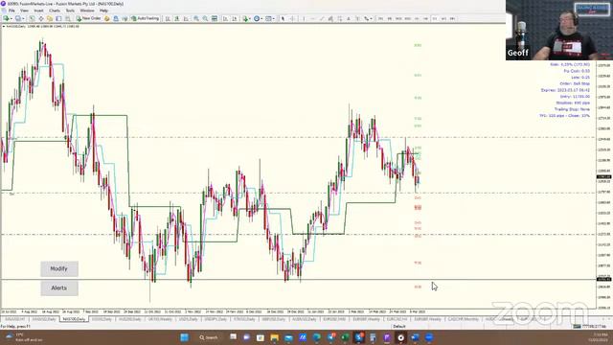Toggle the Market Watch panel

[32, 18]
